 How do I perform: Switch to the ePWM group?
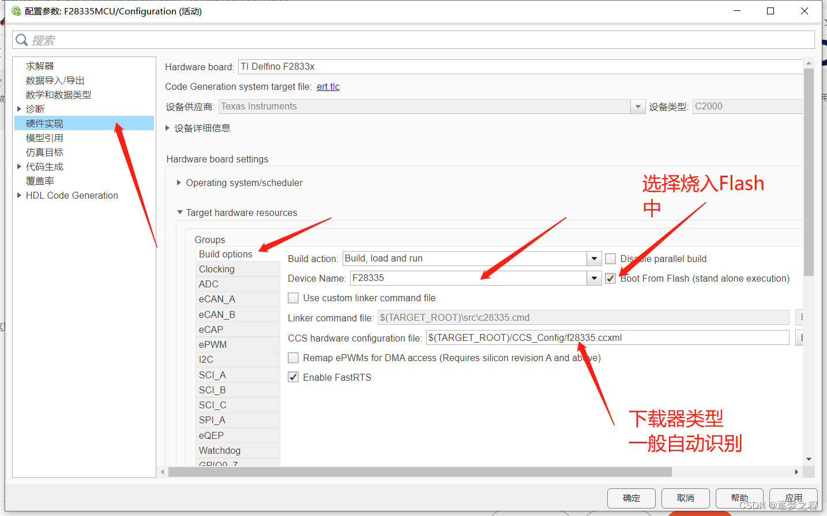(213, 344)
